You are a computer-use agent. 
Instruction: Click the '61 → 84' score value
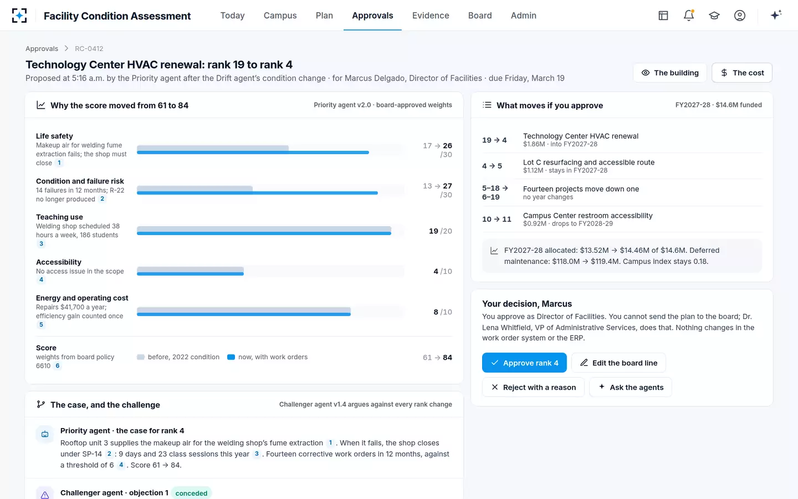tap(437, 358)
